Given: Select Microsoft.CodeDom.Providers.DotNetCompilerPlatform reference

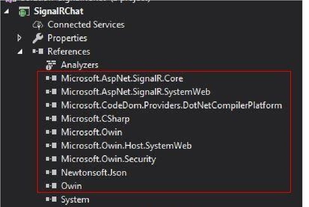Looking at the screenshot, I should 172,105.
